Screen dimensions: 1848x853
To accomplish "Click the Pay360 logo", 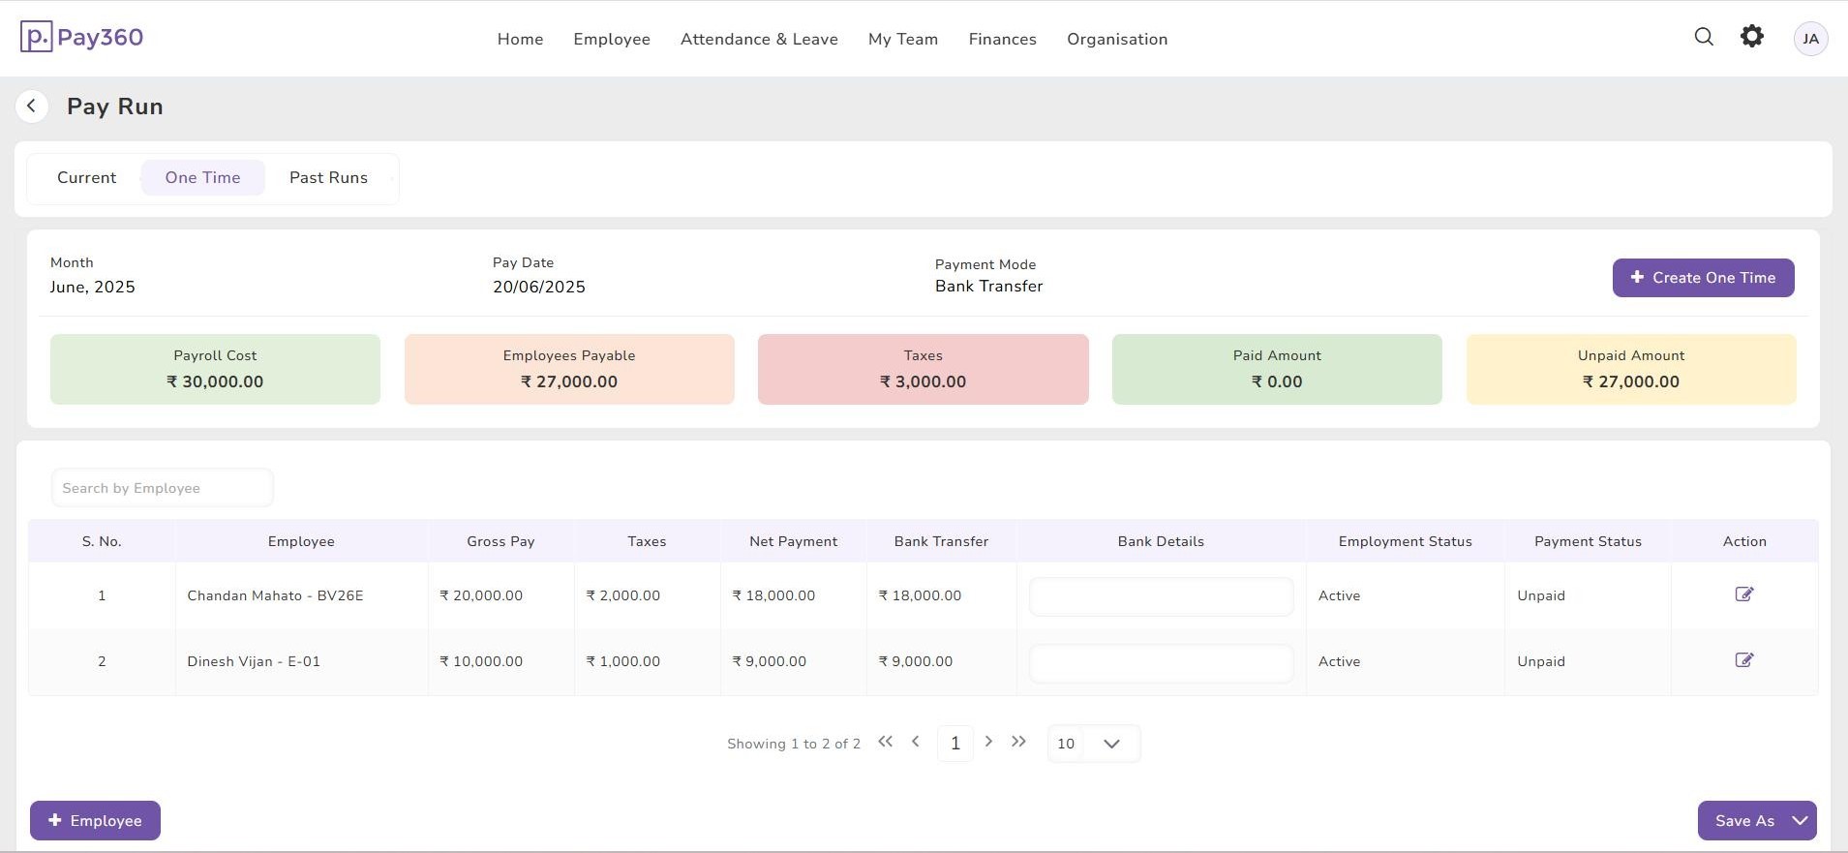I will [x=82, y=38].
